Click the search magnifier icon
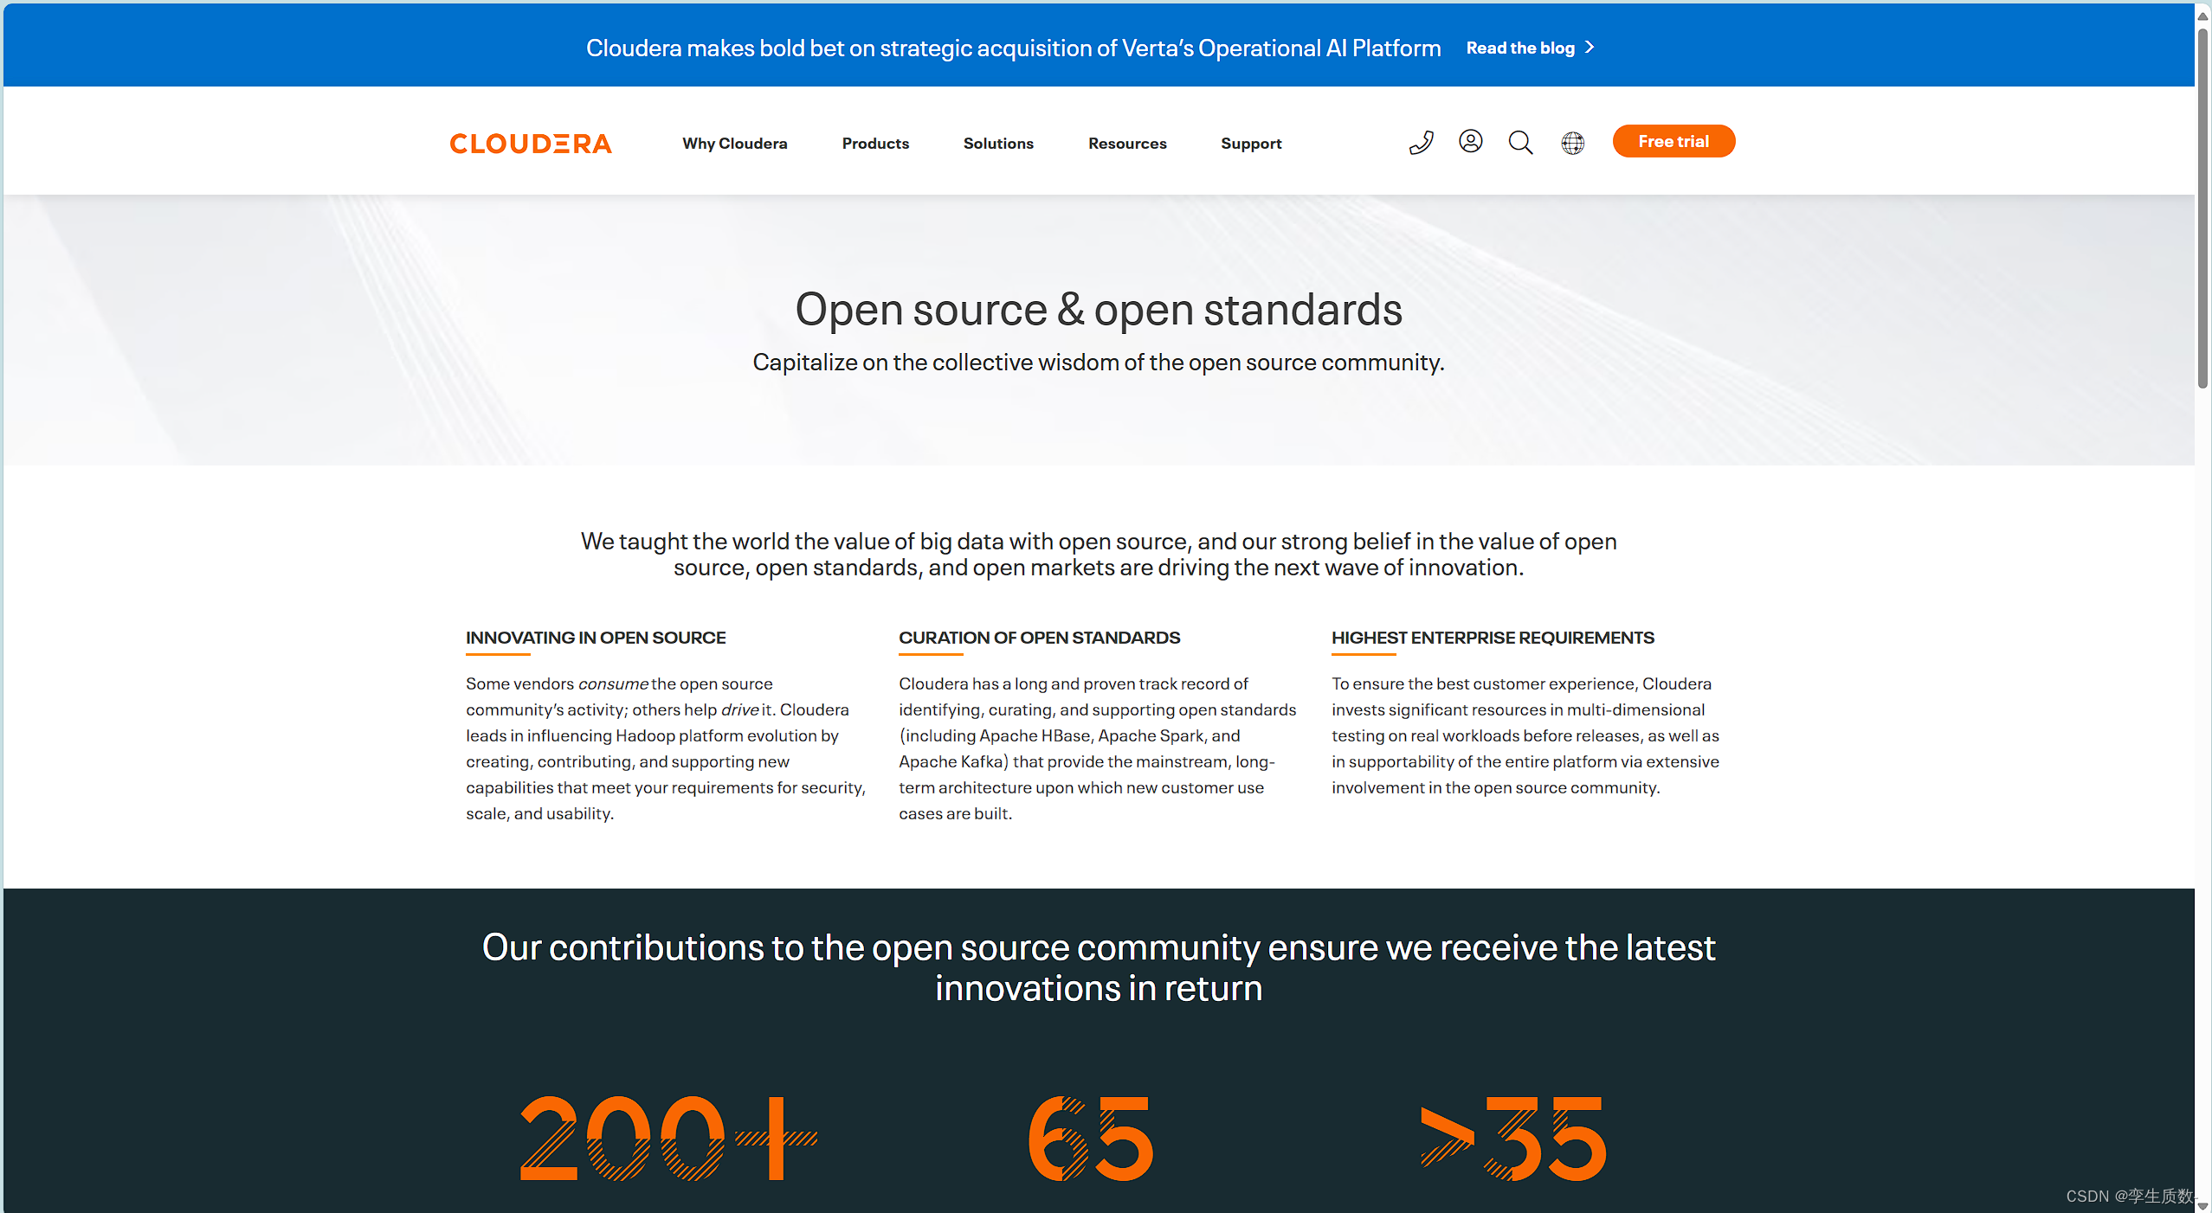The width and height of the screenshot is (2212, 1213). pyautogui.click(x=1520, y=143)
